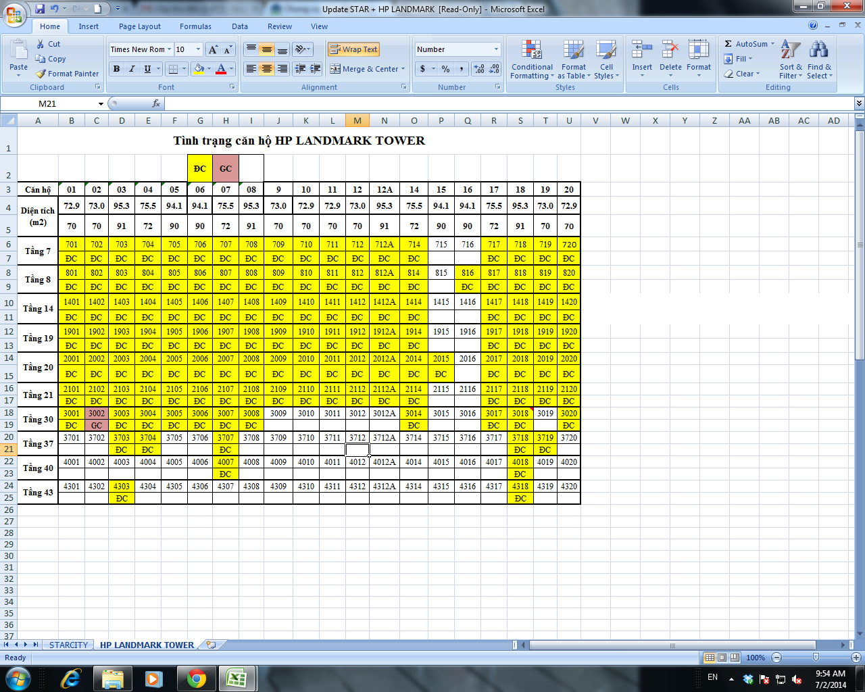
Task: Switch to Normal view in status bar
Action: (710, 658)
